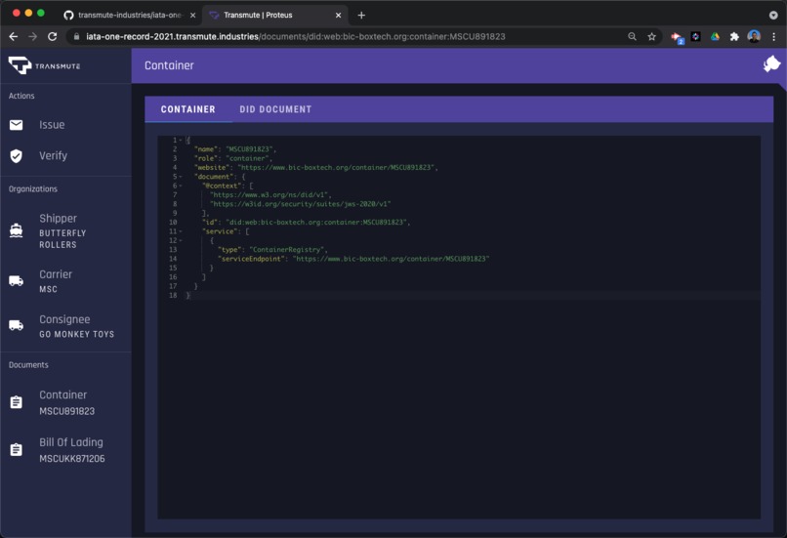The image size is (787, 538).
Task: Click the Documents section label
Action: click(x=28, y=365)
